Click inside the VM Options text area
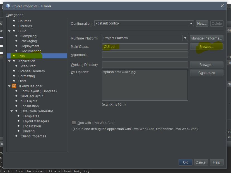Screen dimensions: 231x173 [x=145, y=85]
